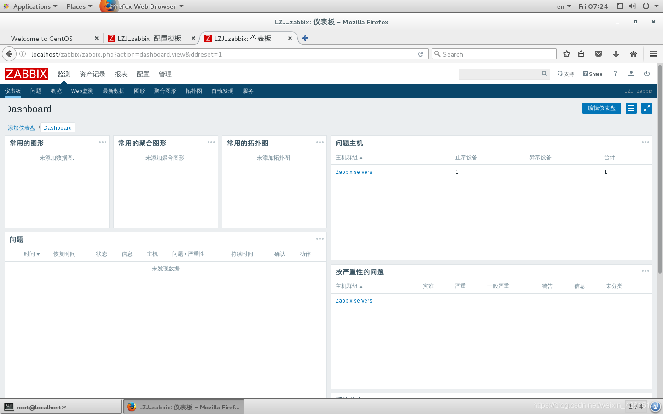Close the Welcome to CentOS tab
663x414 pixels.
pos(97,38)
